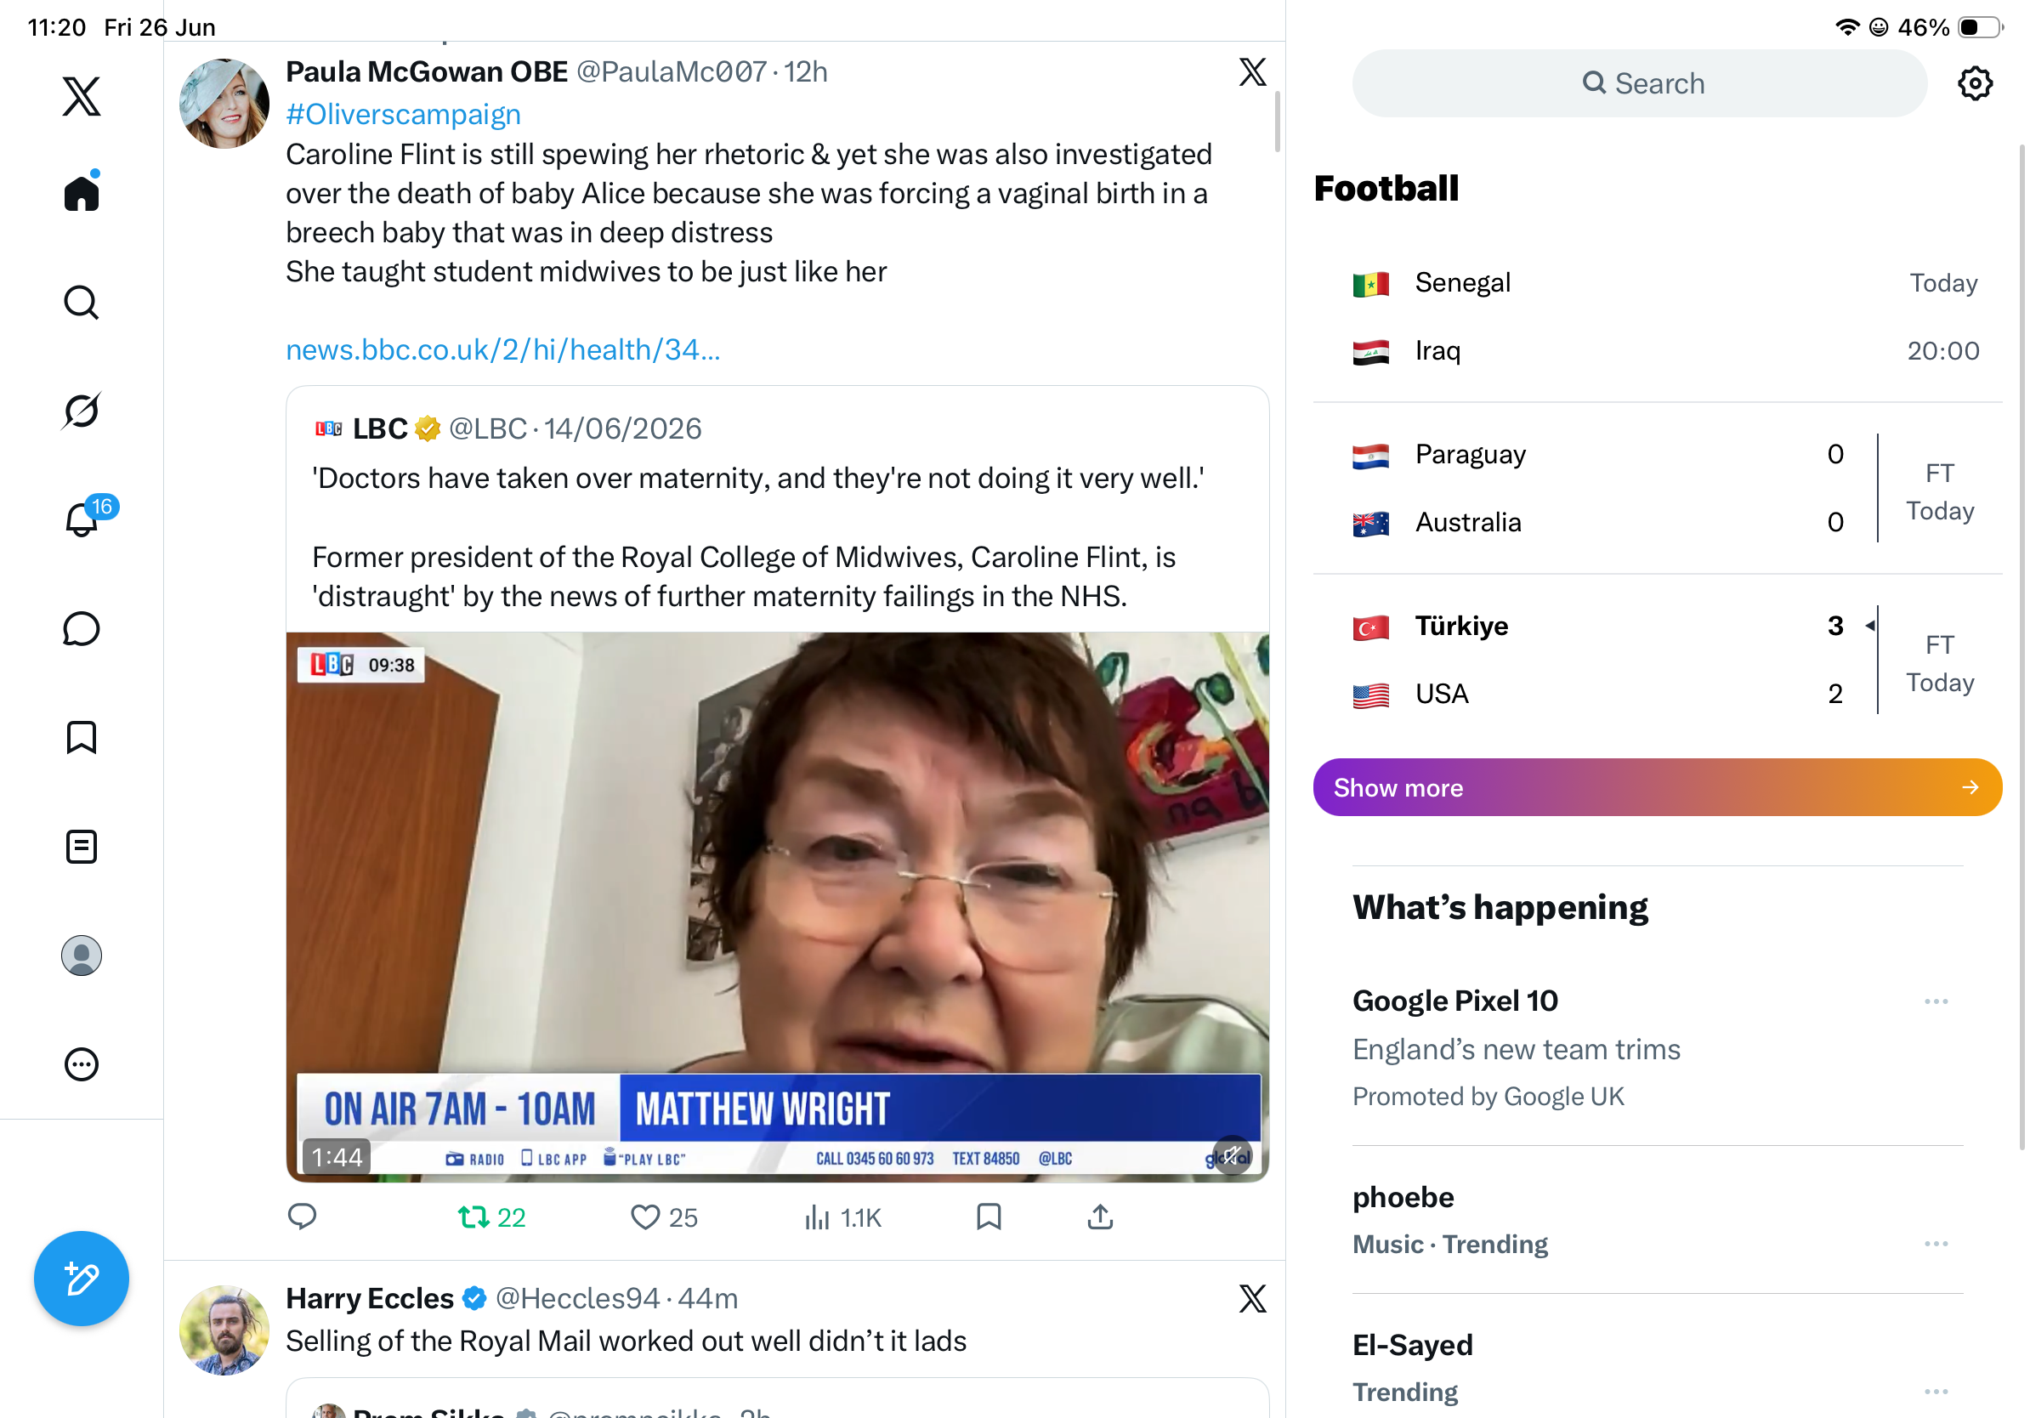Image resolution: width=2030 pixels, height=1418 pixels.
Task: Open Messages chat bubble in sidebar
Action: point(82,628)
